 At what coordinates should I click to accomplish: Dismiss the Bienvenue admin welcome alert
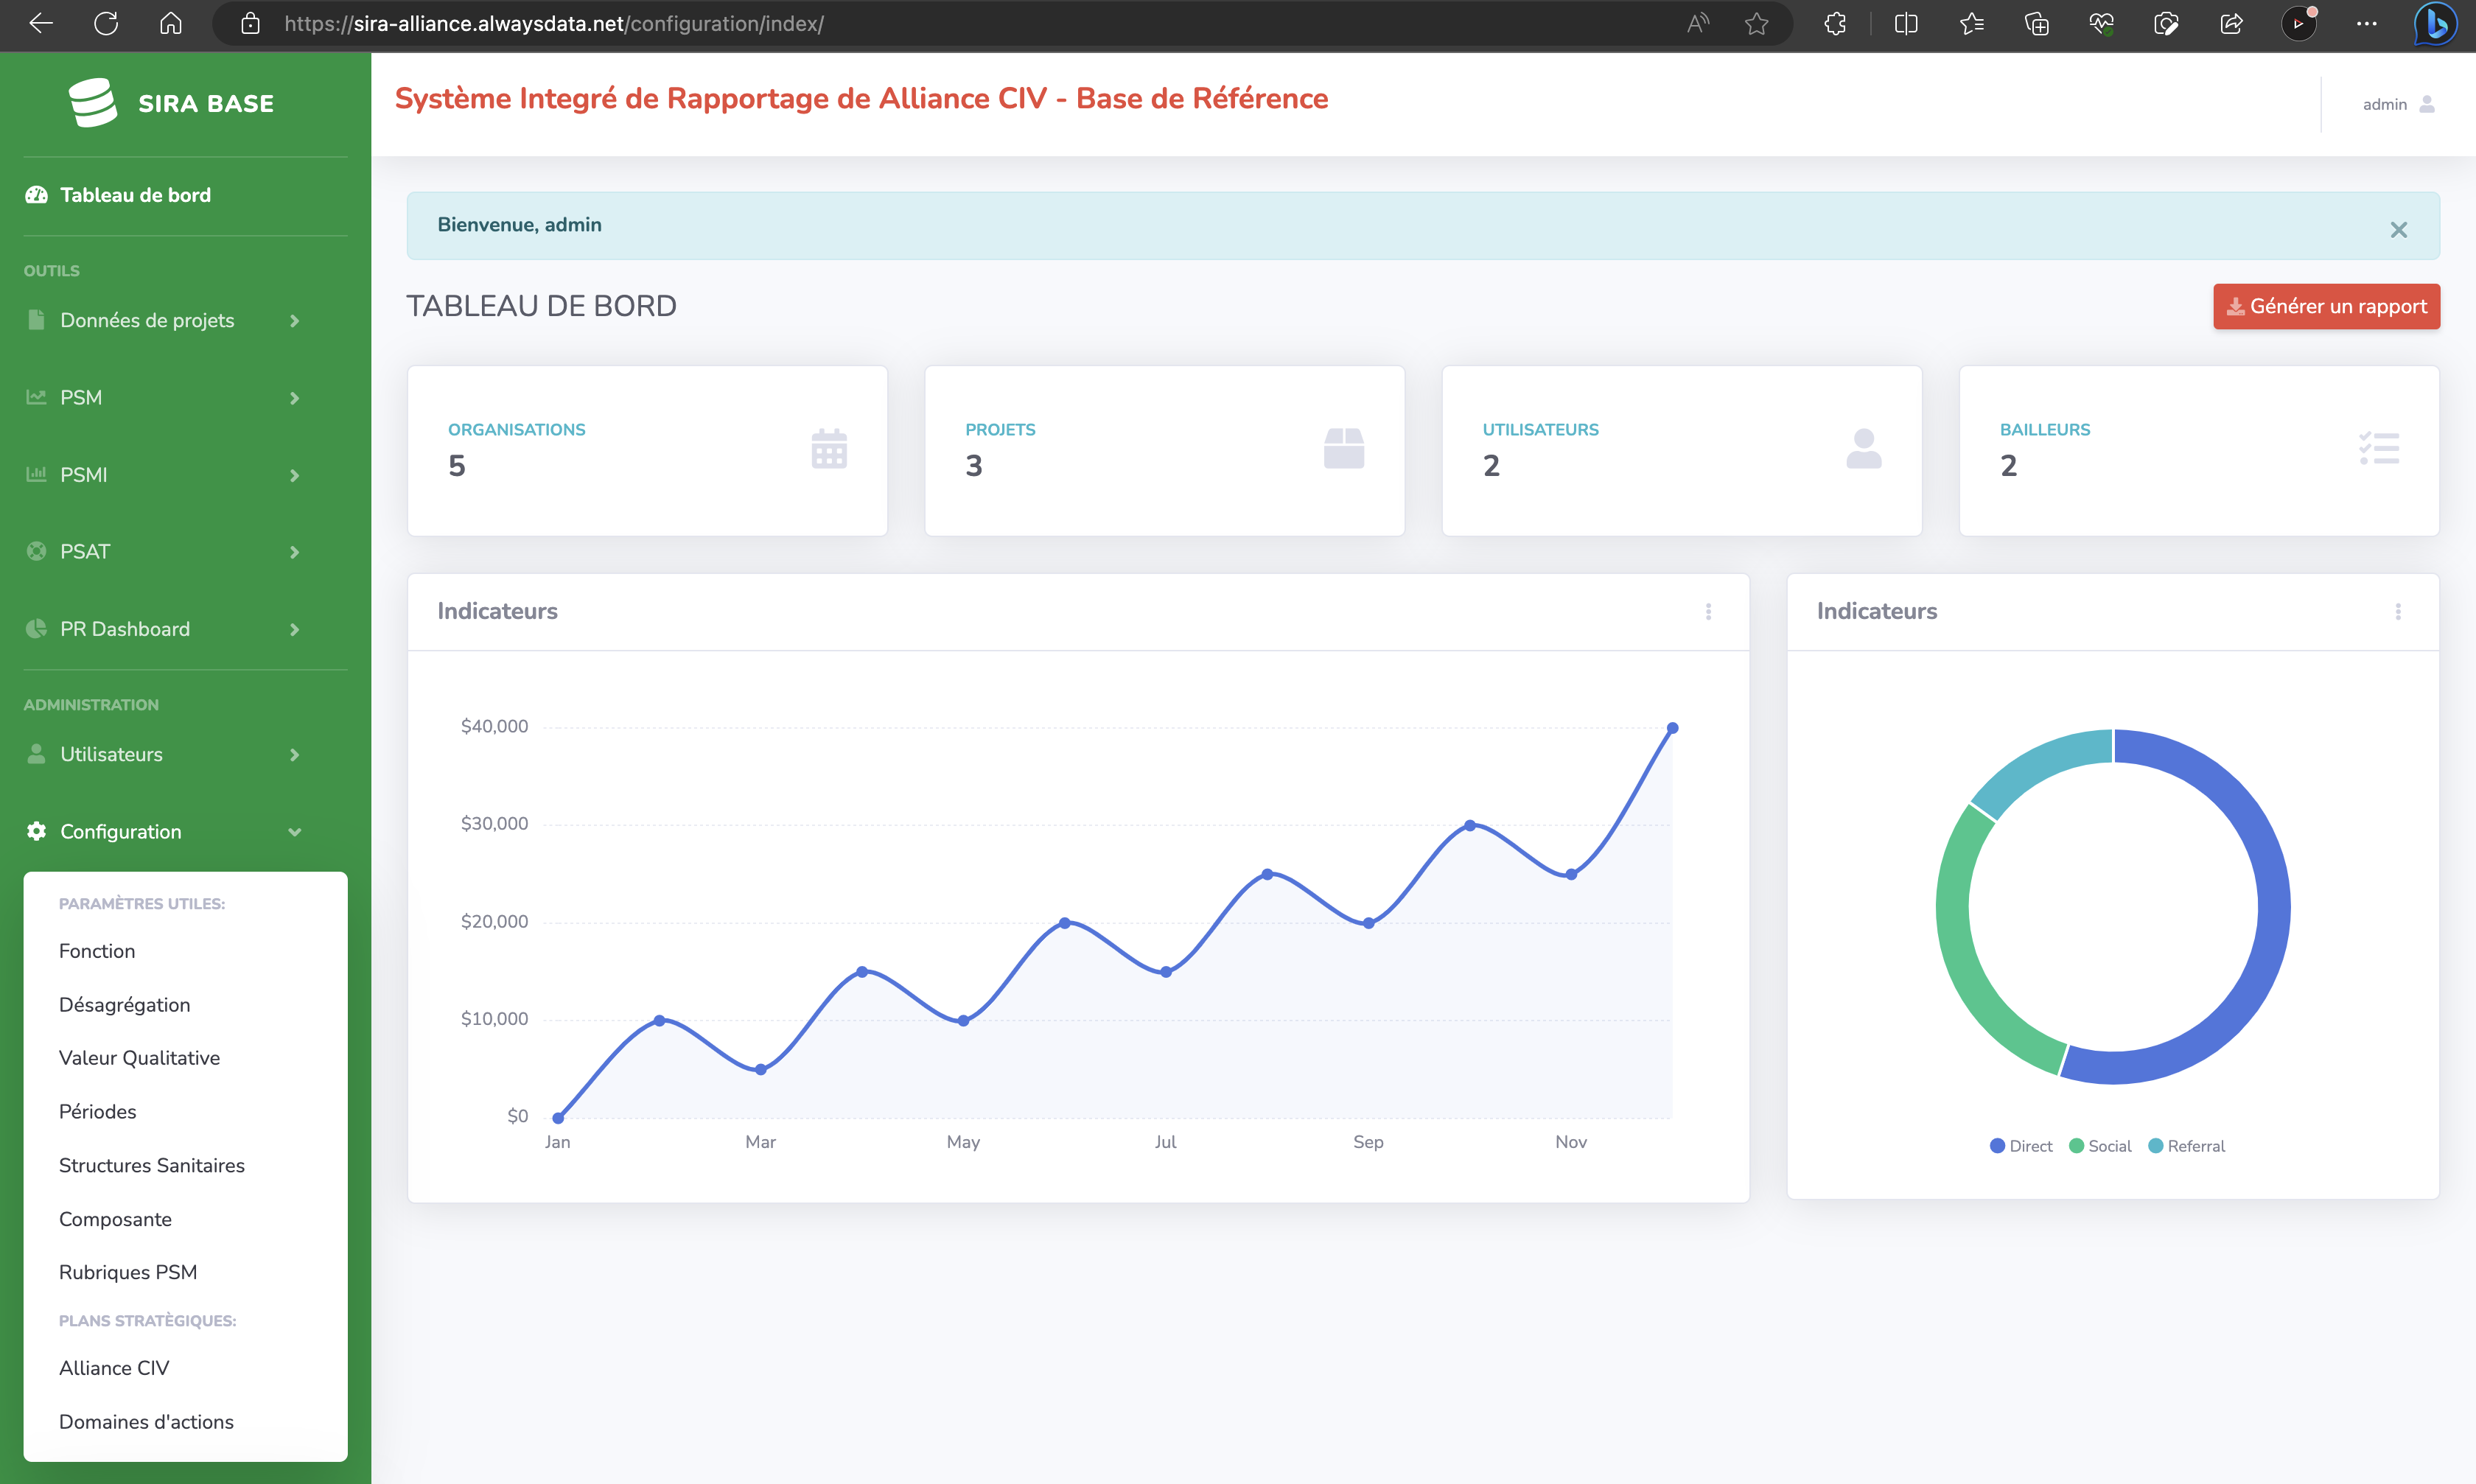pyautogui.click(x=2398, y=230)
